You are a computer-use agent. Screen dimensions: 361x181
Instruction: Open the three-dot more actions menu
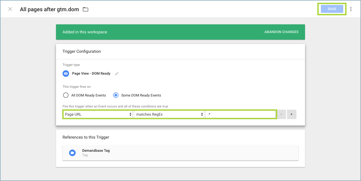351,9
